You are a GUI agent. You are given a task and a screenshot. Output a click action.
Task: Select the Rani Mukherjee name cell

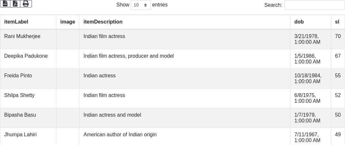pyautogui.click(x=22, y=36)
